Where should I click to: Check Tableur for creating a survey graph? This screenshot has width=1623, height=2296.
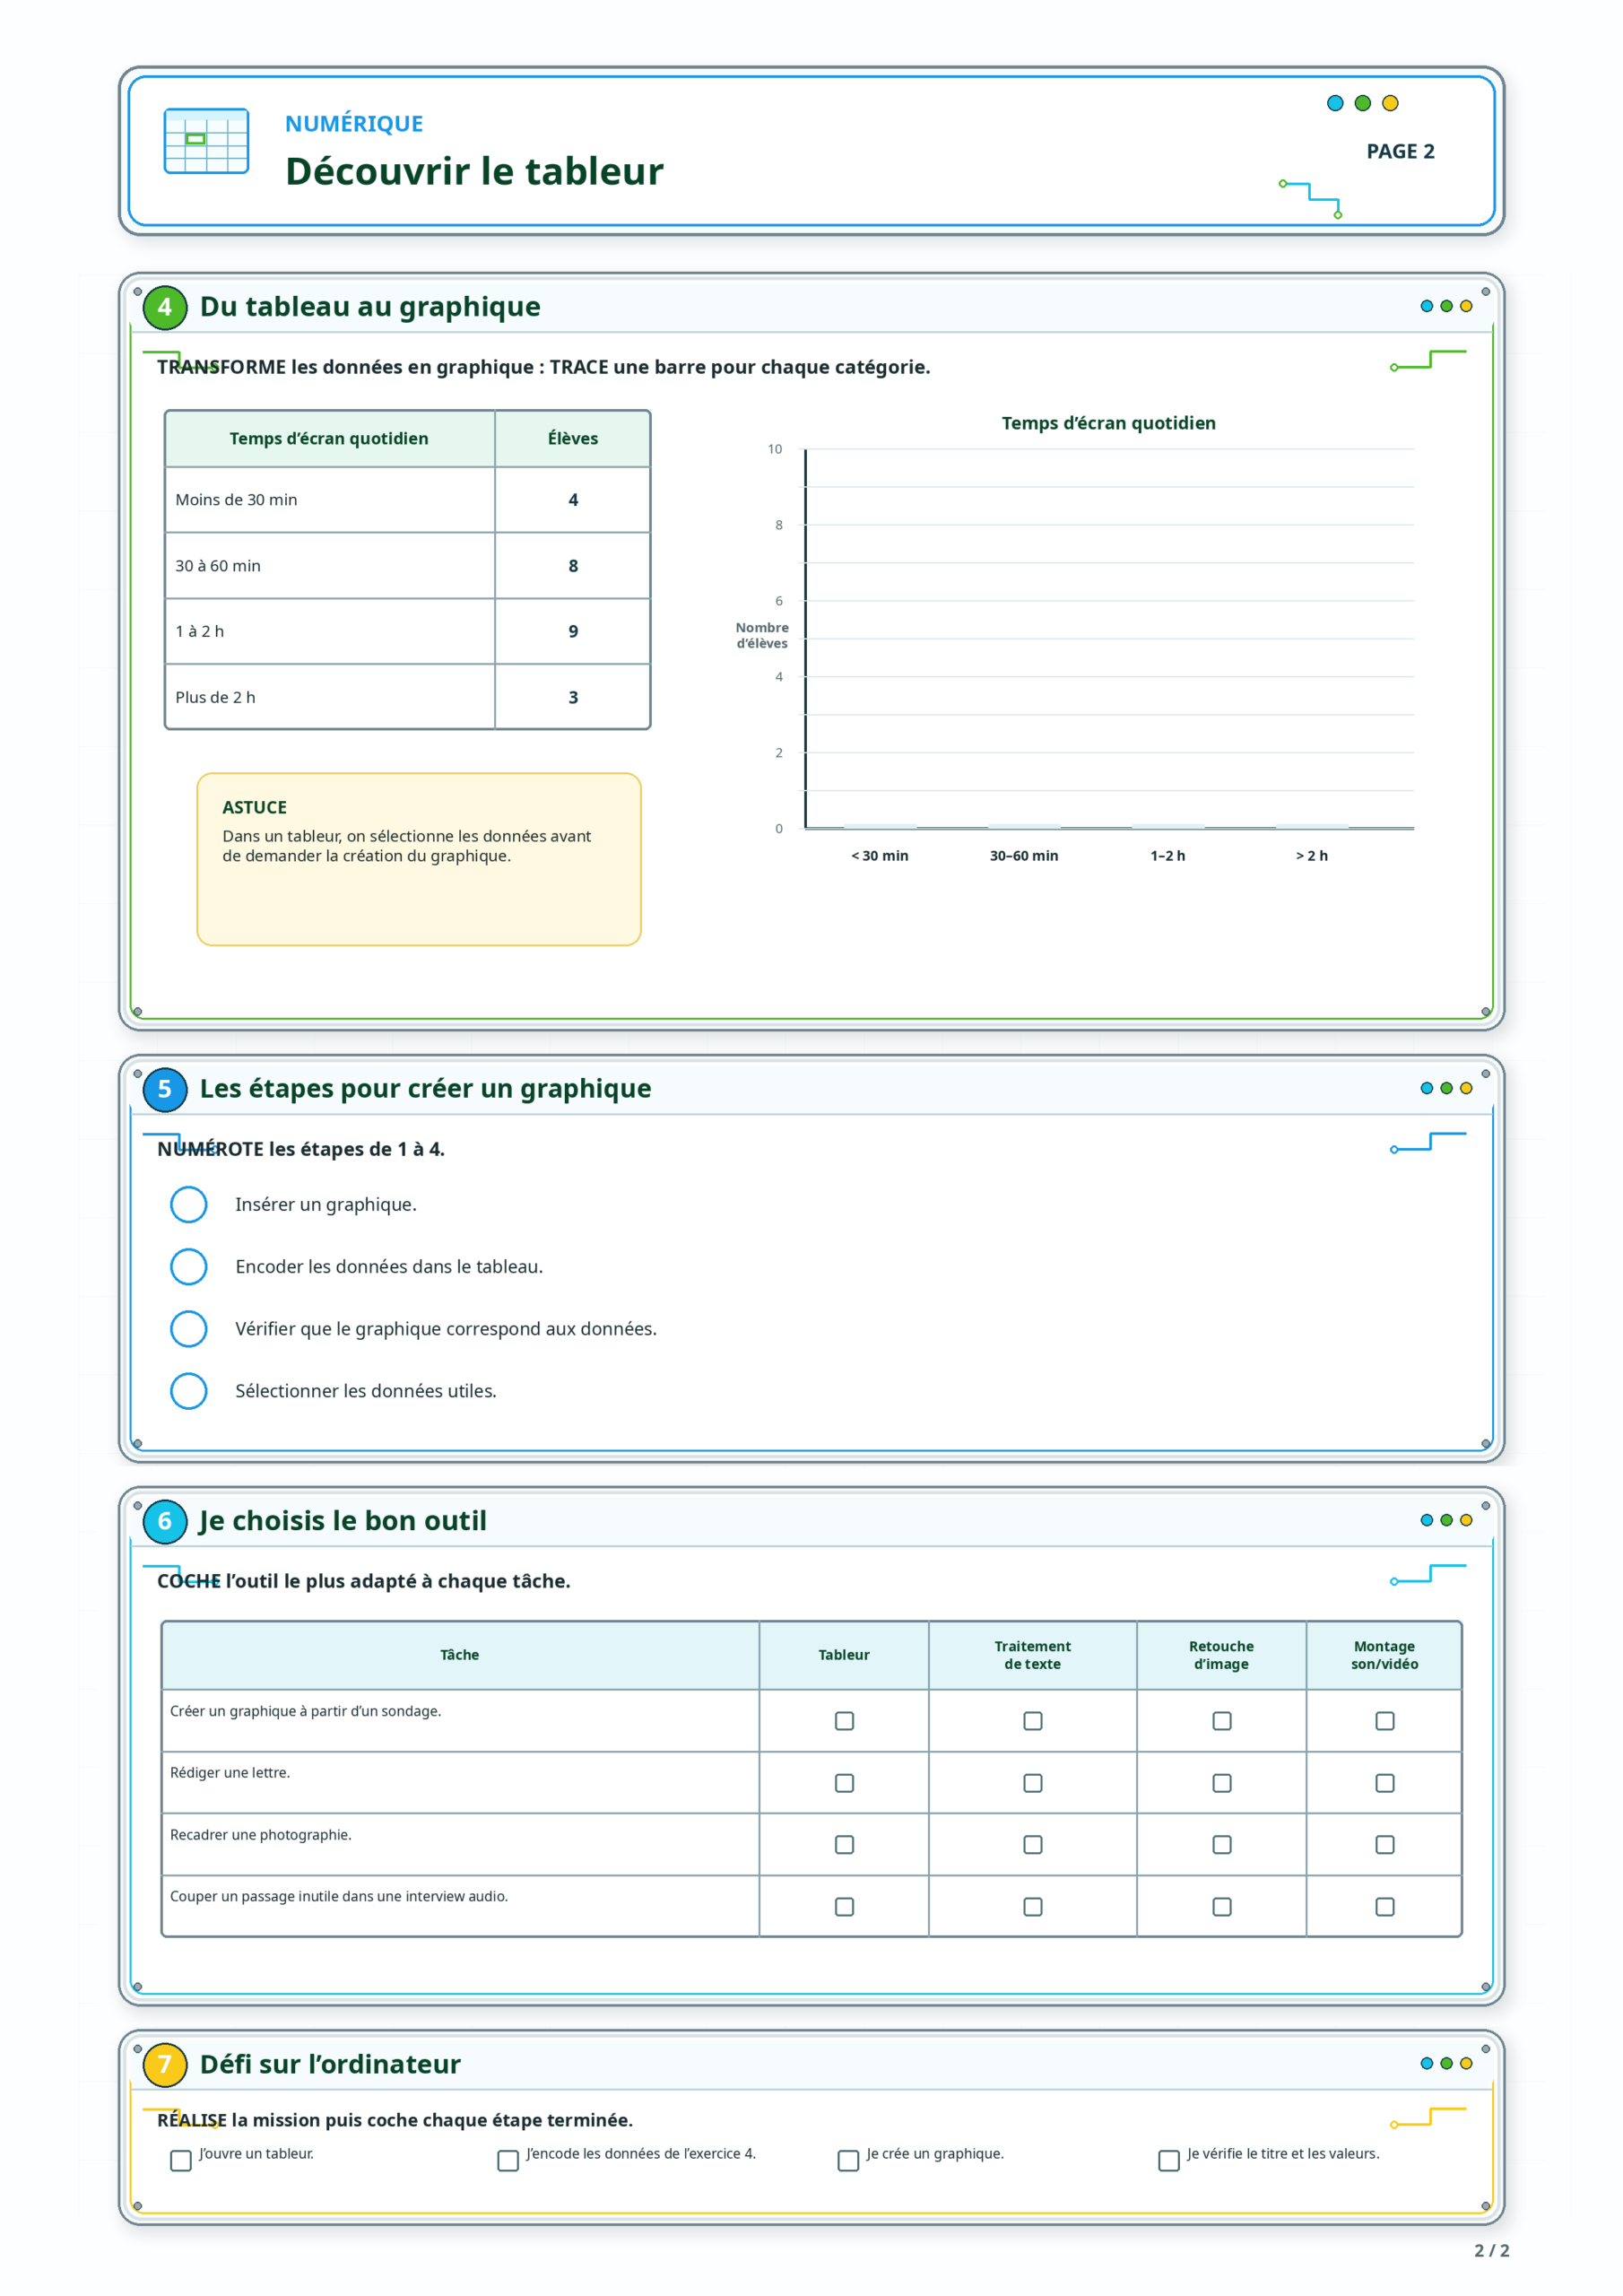tap(844, 1721)
